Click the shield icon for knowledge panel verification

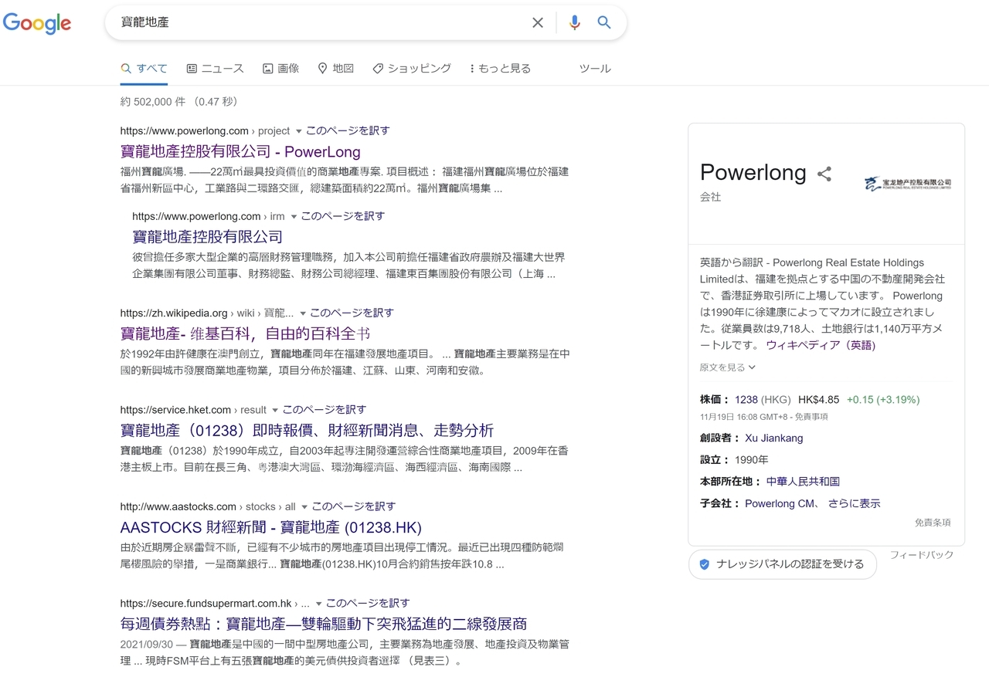tap(704, 564)
